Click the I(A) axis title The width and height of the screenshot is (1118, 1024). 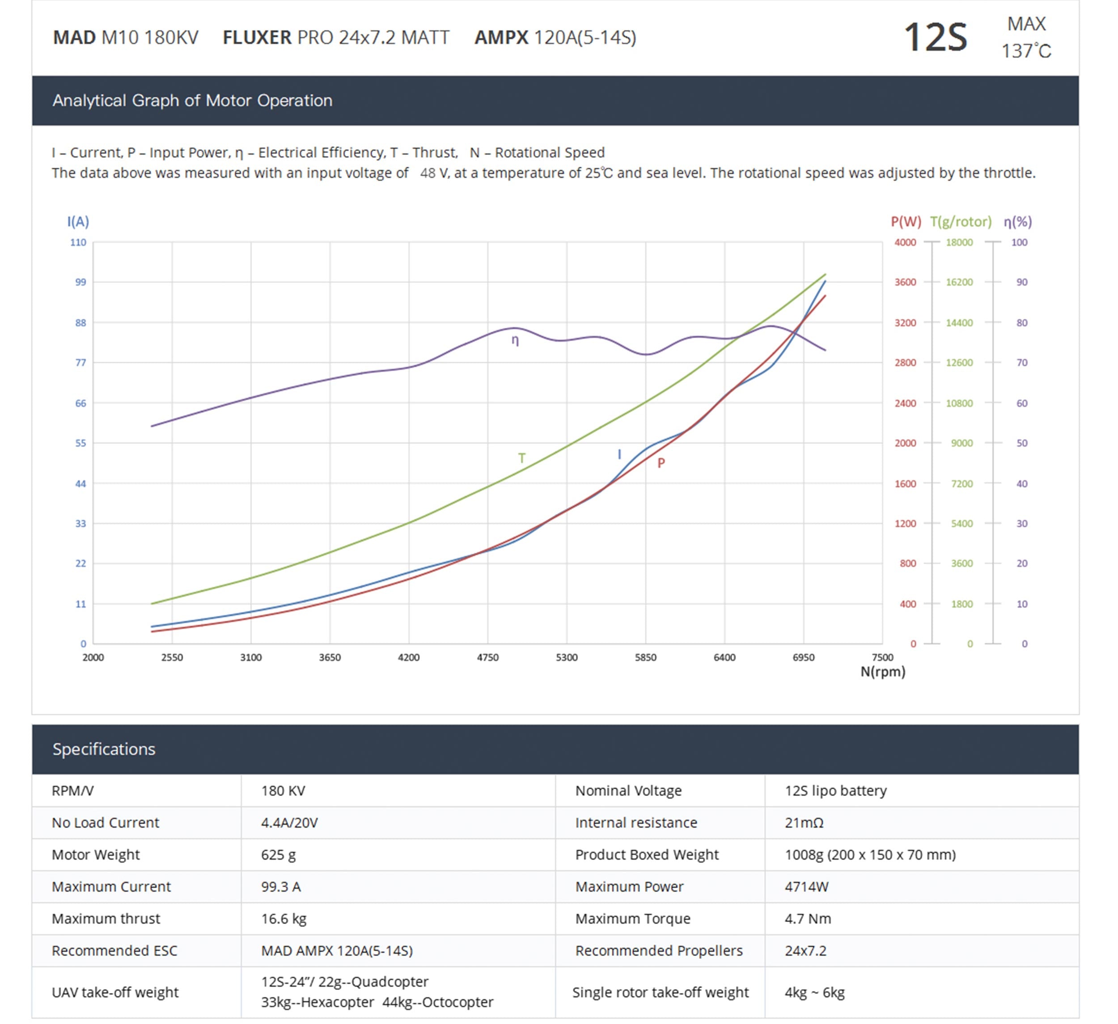pos(78,222)
